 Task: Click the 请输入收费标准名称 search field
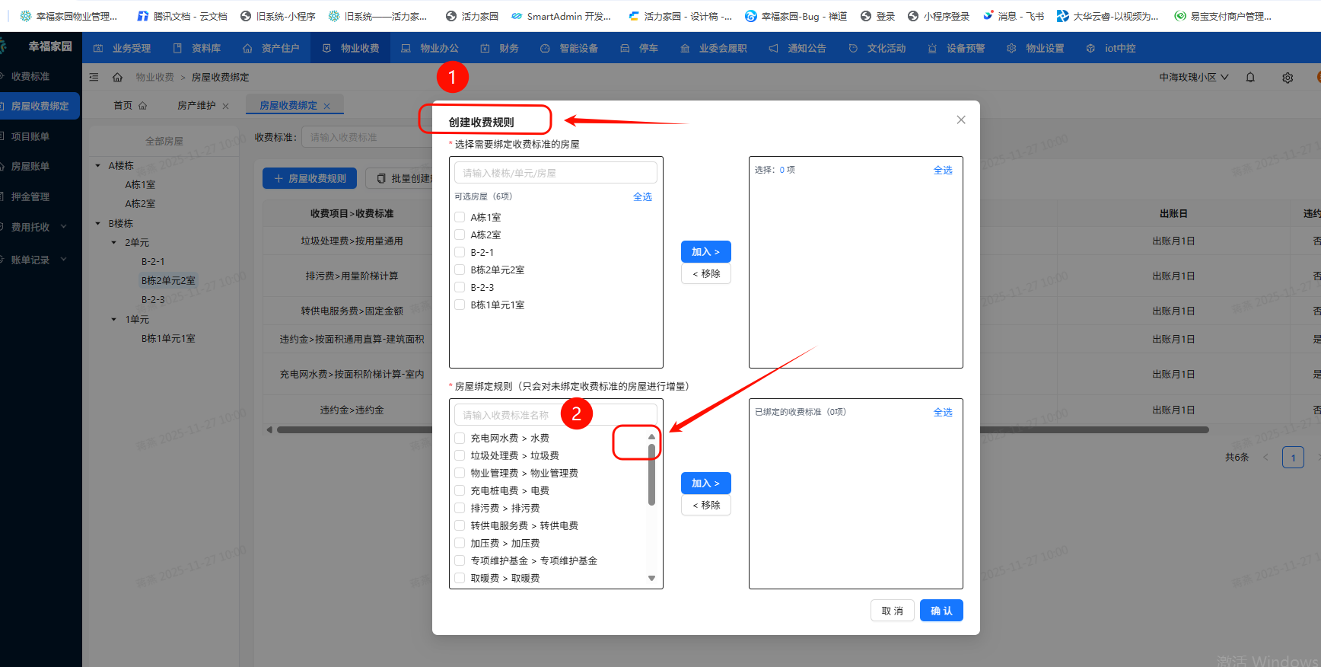pyautogui.click(x=555, y=415)
